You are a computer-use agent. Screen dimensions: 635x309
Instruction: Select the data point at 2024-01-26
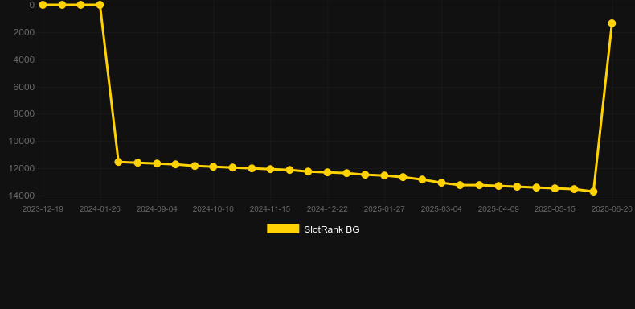coord(100,5)
